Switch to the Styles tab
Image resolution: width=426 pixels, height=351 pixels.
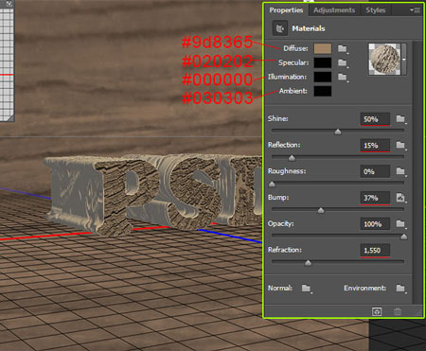point(376,10)
